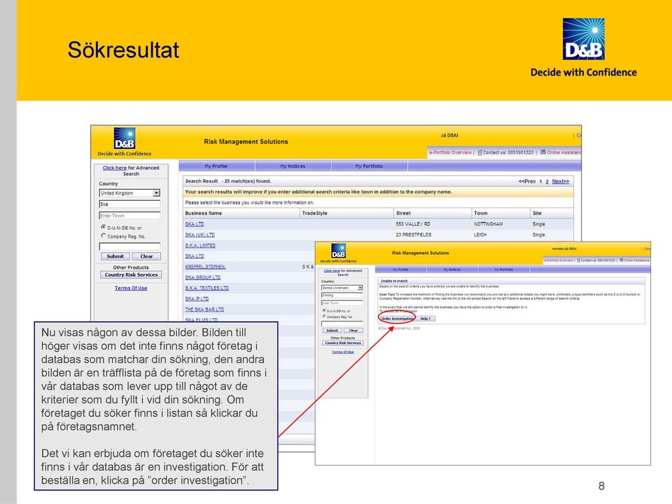Click the Street column header
This screenshot has width=672, height=504.
pos(403,213)
